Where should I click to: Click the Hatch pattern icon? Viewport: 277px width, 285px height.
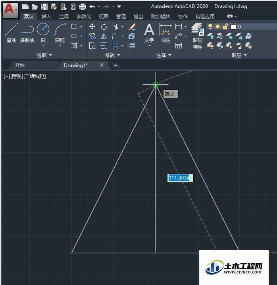(74, 46)
